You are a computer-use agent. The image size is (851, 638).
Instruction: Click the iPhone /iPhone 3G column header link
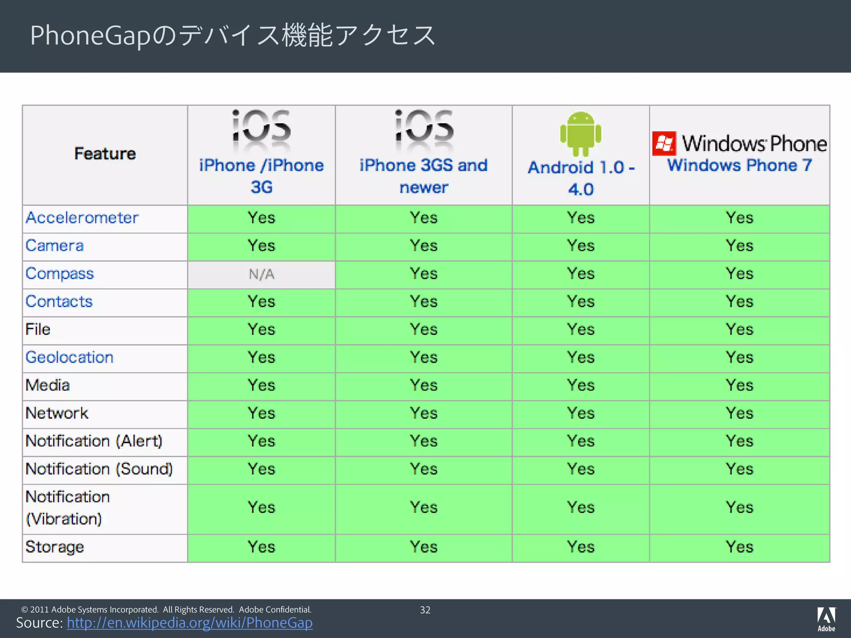[x=261, y=176]
